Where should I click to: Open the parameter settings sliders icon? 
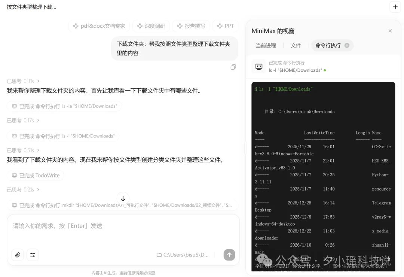tap(33, 255)
